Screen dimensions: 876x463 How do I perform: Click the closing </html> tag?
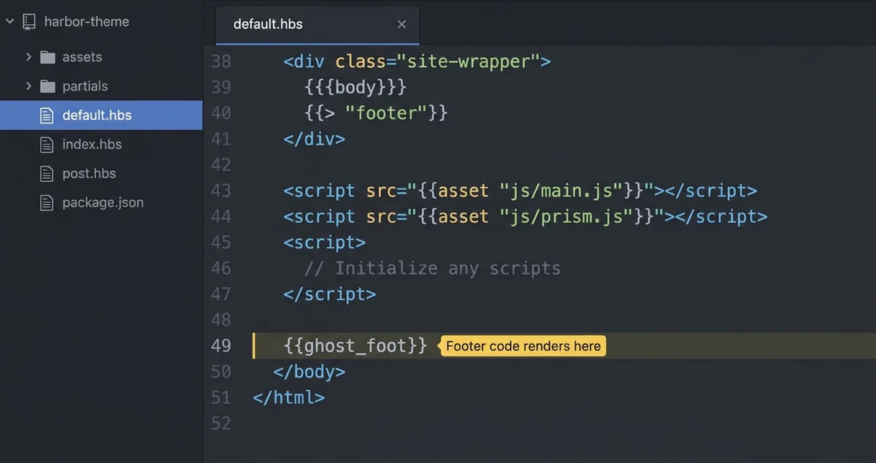[x=288, y=397]
